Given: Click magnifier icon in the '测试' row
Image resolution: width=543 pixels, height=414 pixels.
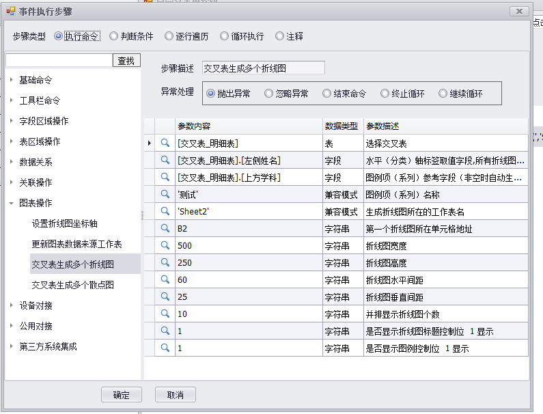Looking at the screenshot, I should (x=165, y=194).
